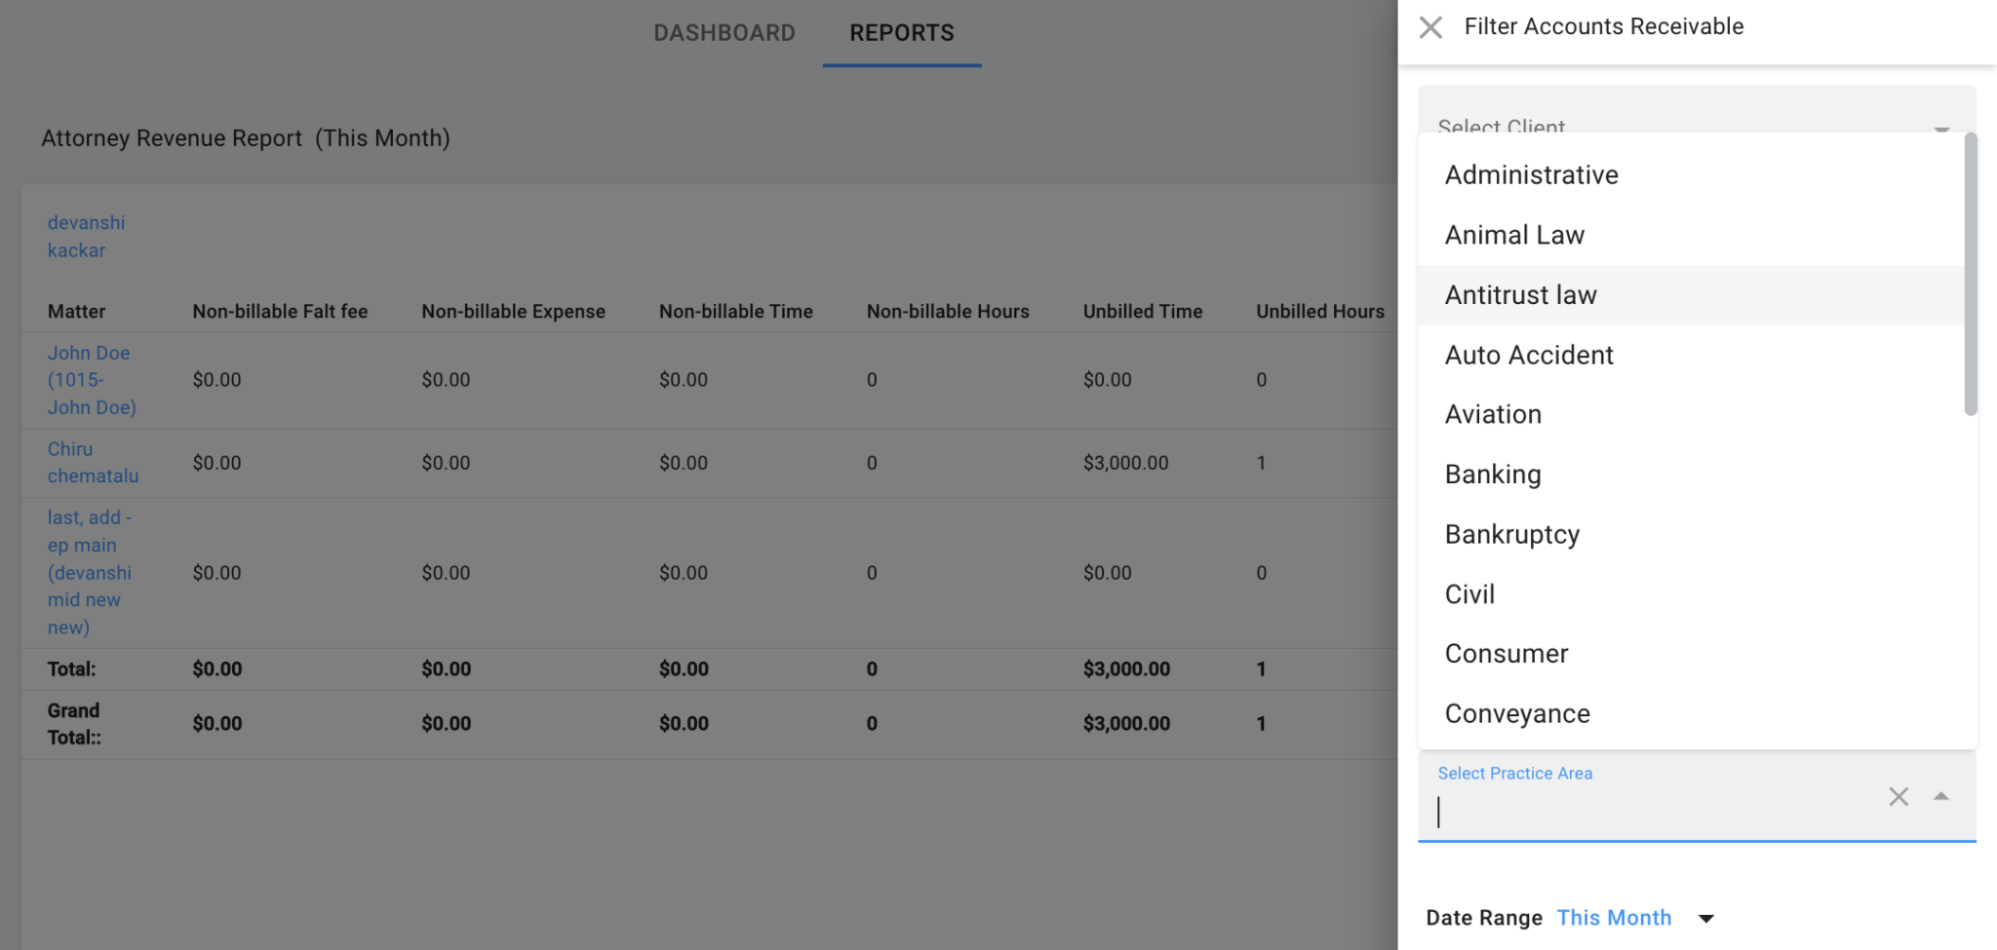1997x950 pixels.
Task: Collapse the Practice Area dropdown arrow
Action: click(1940, 797)
